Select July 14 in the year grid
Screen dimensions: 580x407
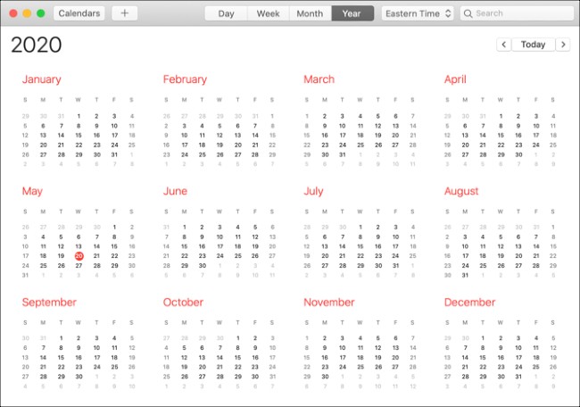pos(343,246)
